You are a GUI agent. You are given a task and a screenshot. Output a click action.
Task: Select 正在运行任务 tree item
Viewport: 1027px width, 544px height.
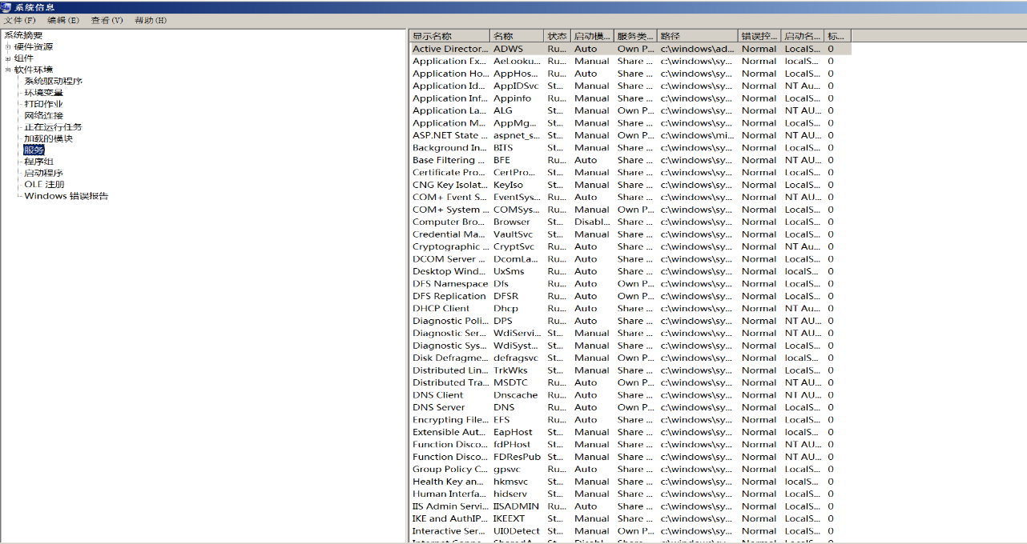click(x=54, y=126)
